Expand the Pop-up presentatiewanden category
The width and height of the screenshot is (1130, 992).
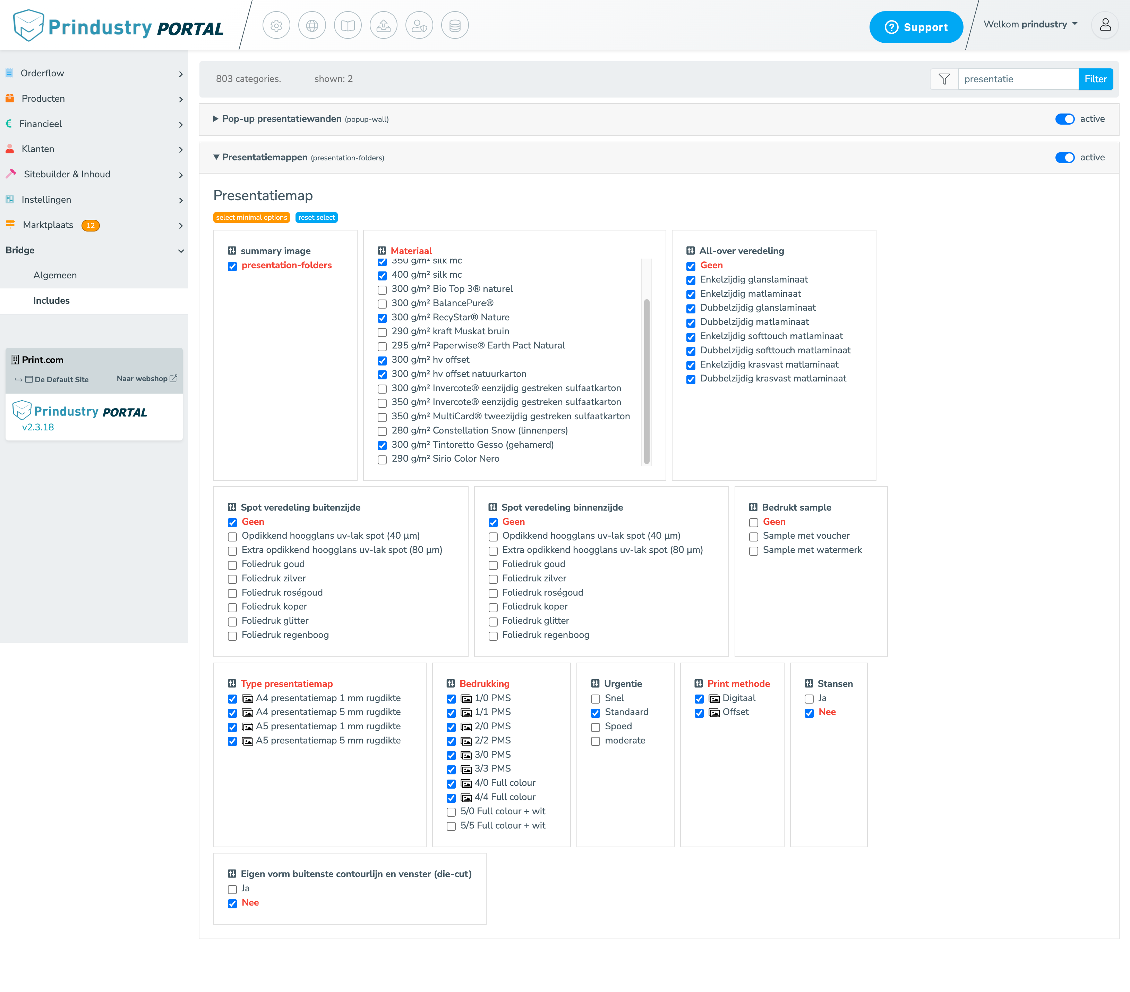[216, 119]
